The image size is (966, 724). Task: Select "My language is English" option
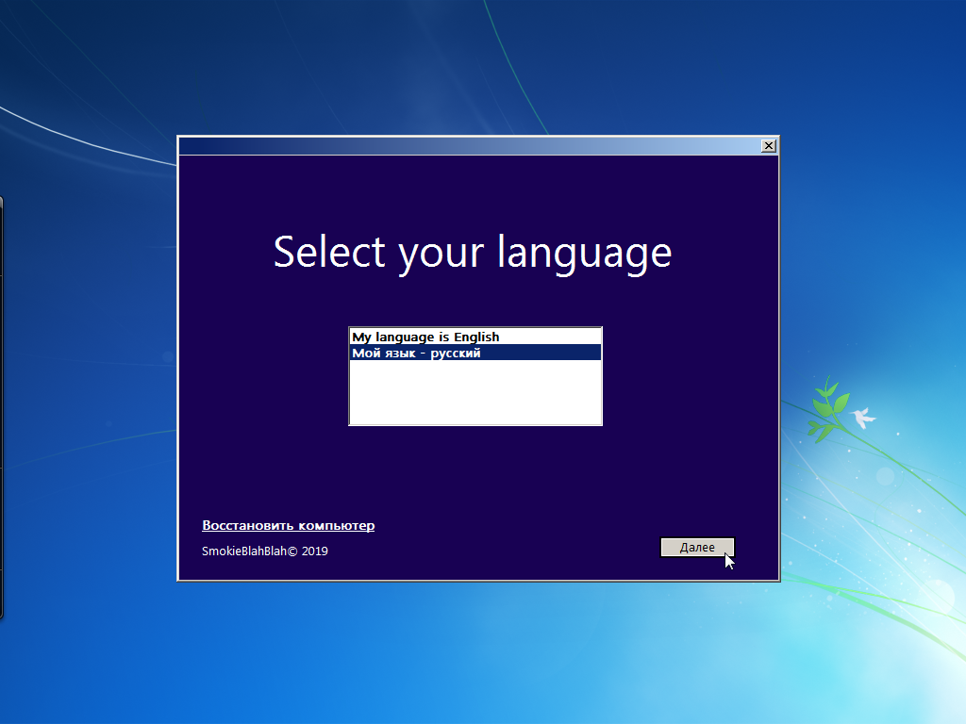click(475, 337)
